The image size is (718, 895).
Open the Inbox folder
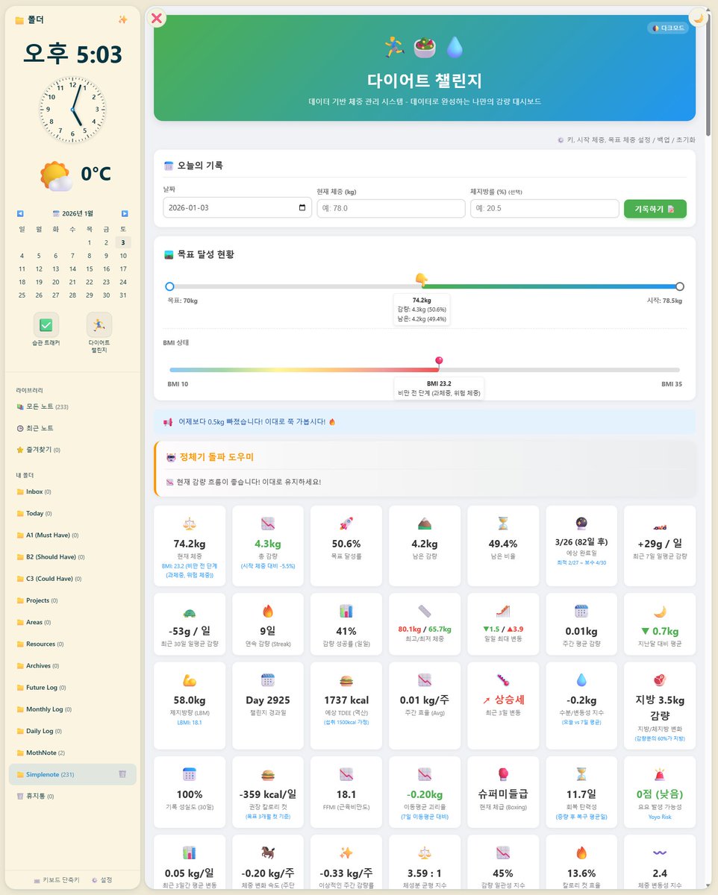click(72, 492)
